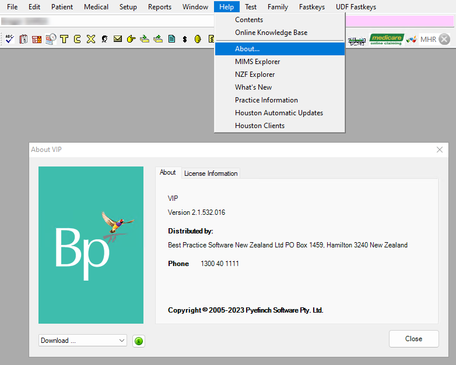Click the yellow letter T toolbar icon
Viewport: 456px width, 365px height.
(x=64, y=39)
